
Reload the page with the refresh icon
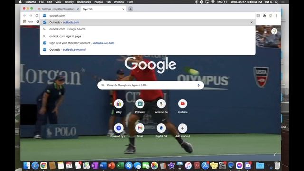pyautogui.click(x=37, y=16)
